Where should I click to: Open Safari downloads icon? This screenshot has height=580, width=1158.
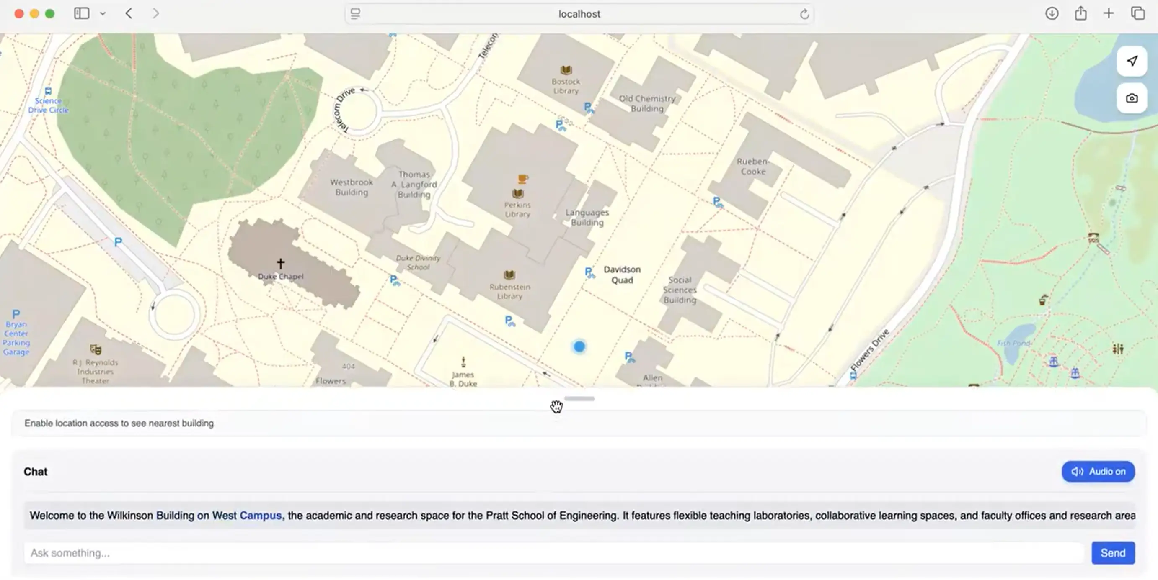pos(1052,13)
